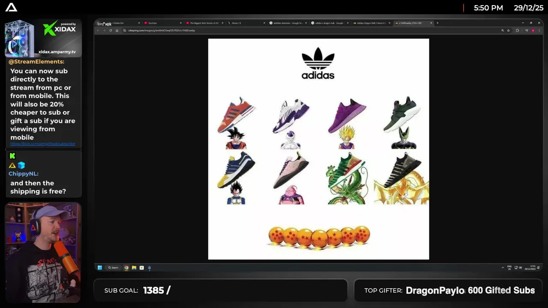Click the Frieza character image
This screenshot has height=308, width=548.
click(x=291, y=140)
